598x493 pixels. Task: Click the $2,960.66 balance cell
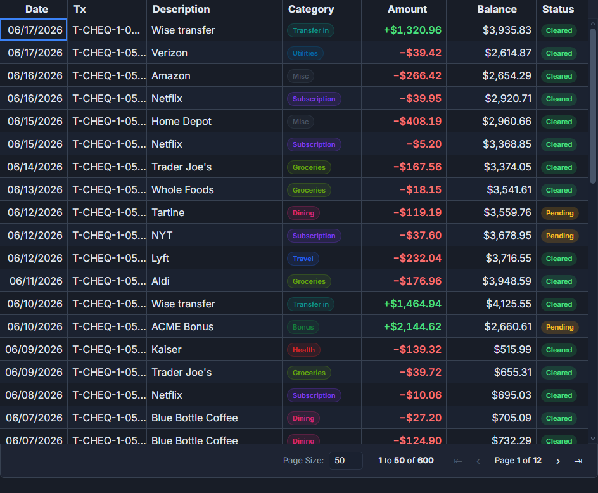click(x=491, y=121)
